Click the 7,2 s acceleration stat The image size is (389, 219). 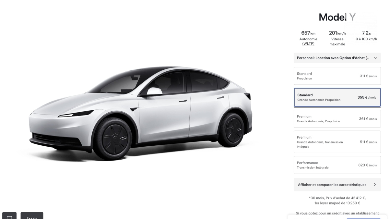[x=366, y=36]
